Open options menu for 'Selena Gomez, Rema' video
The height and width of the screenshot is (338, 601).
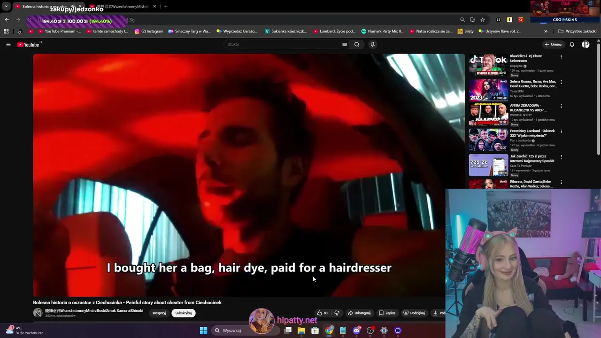pos(561,82)
